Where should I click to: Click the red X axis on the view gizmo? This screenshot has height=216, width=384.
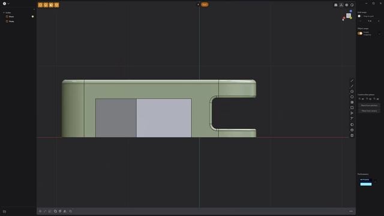pos(344,18)
